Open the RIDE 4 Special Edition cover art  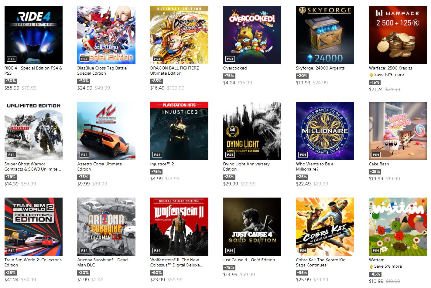(33, 35)
